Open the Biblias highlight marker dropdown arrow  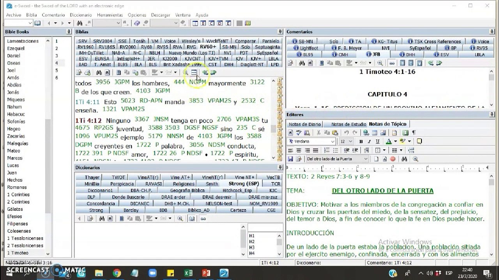point(161,72)
